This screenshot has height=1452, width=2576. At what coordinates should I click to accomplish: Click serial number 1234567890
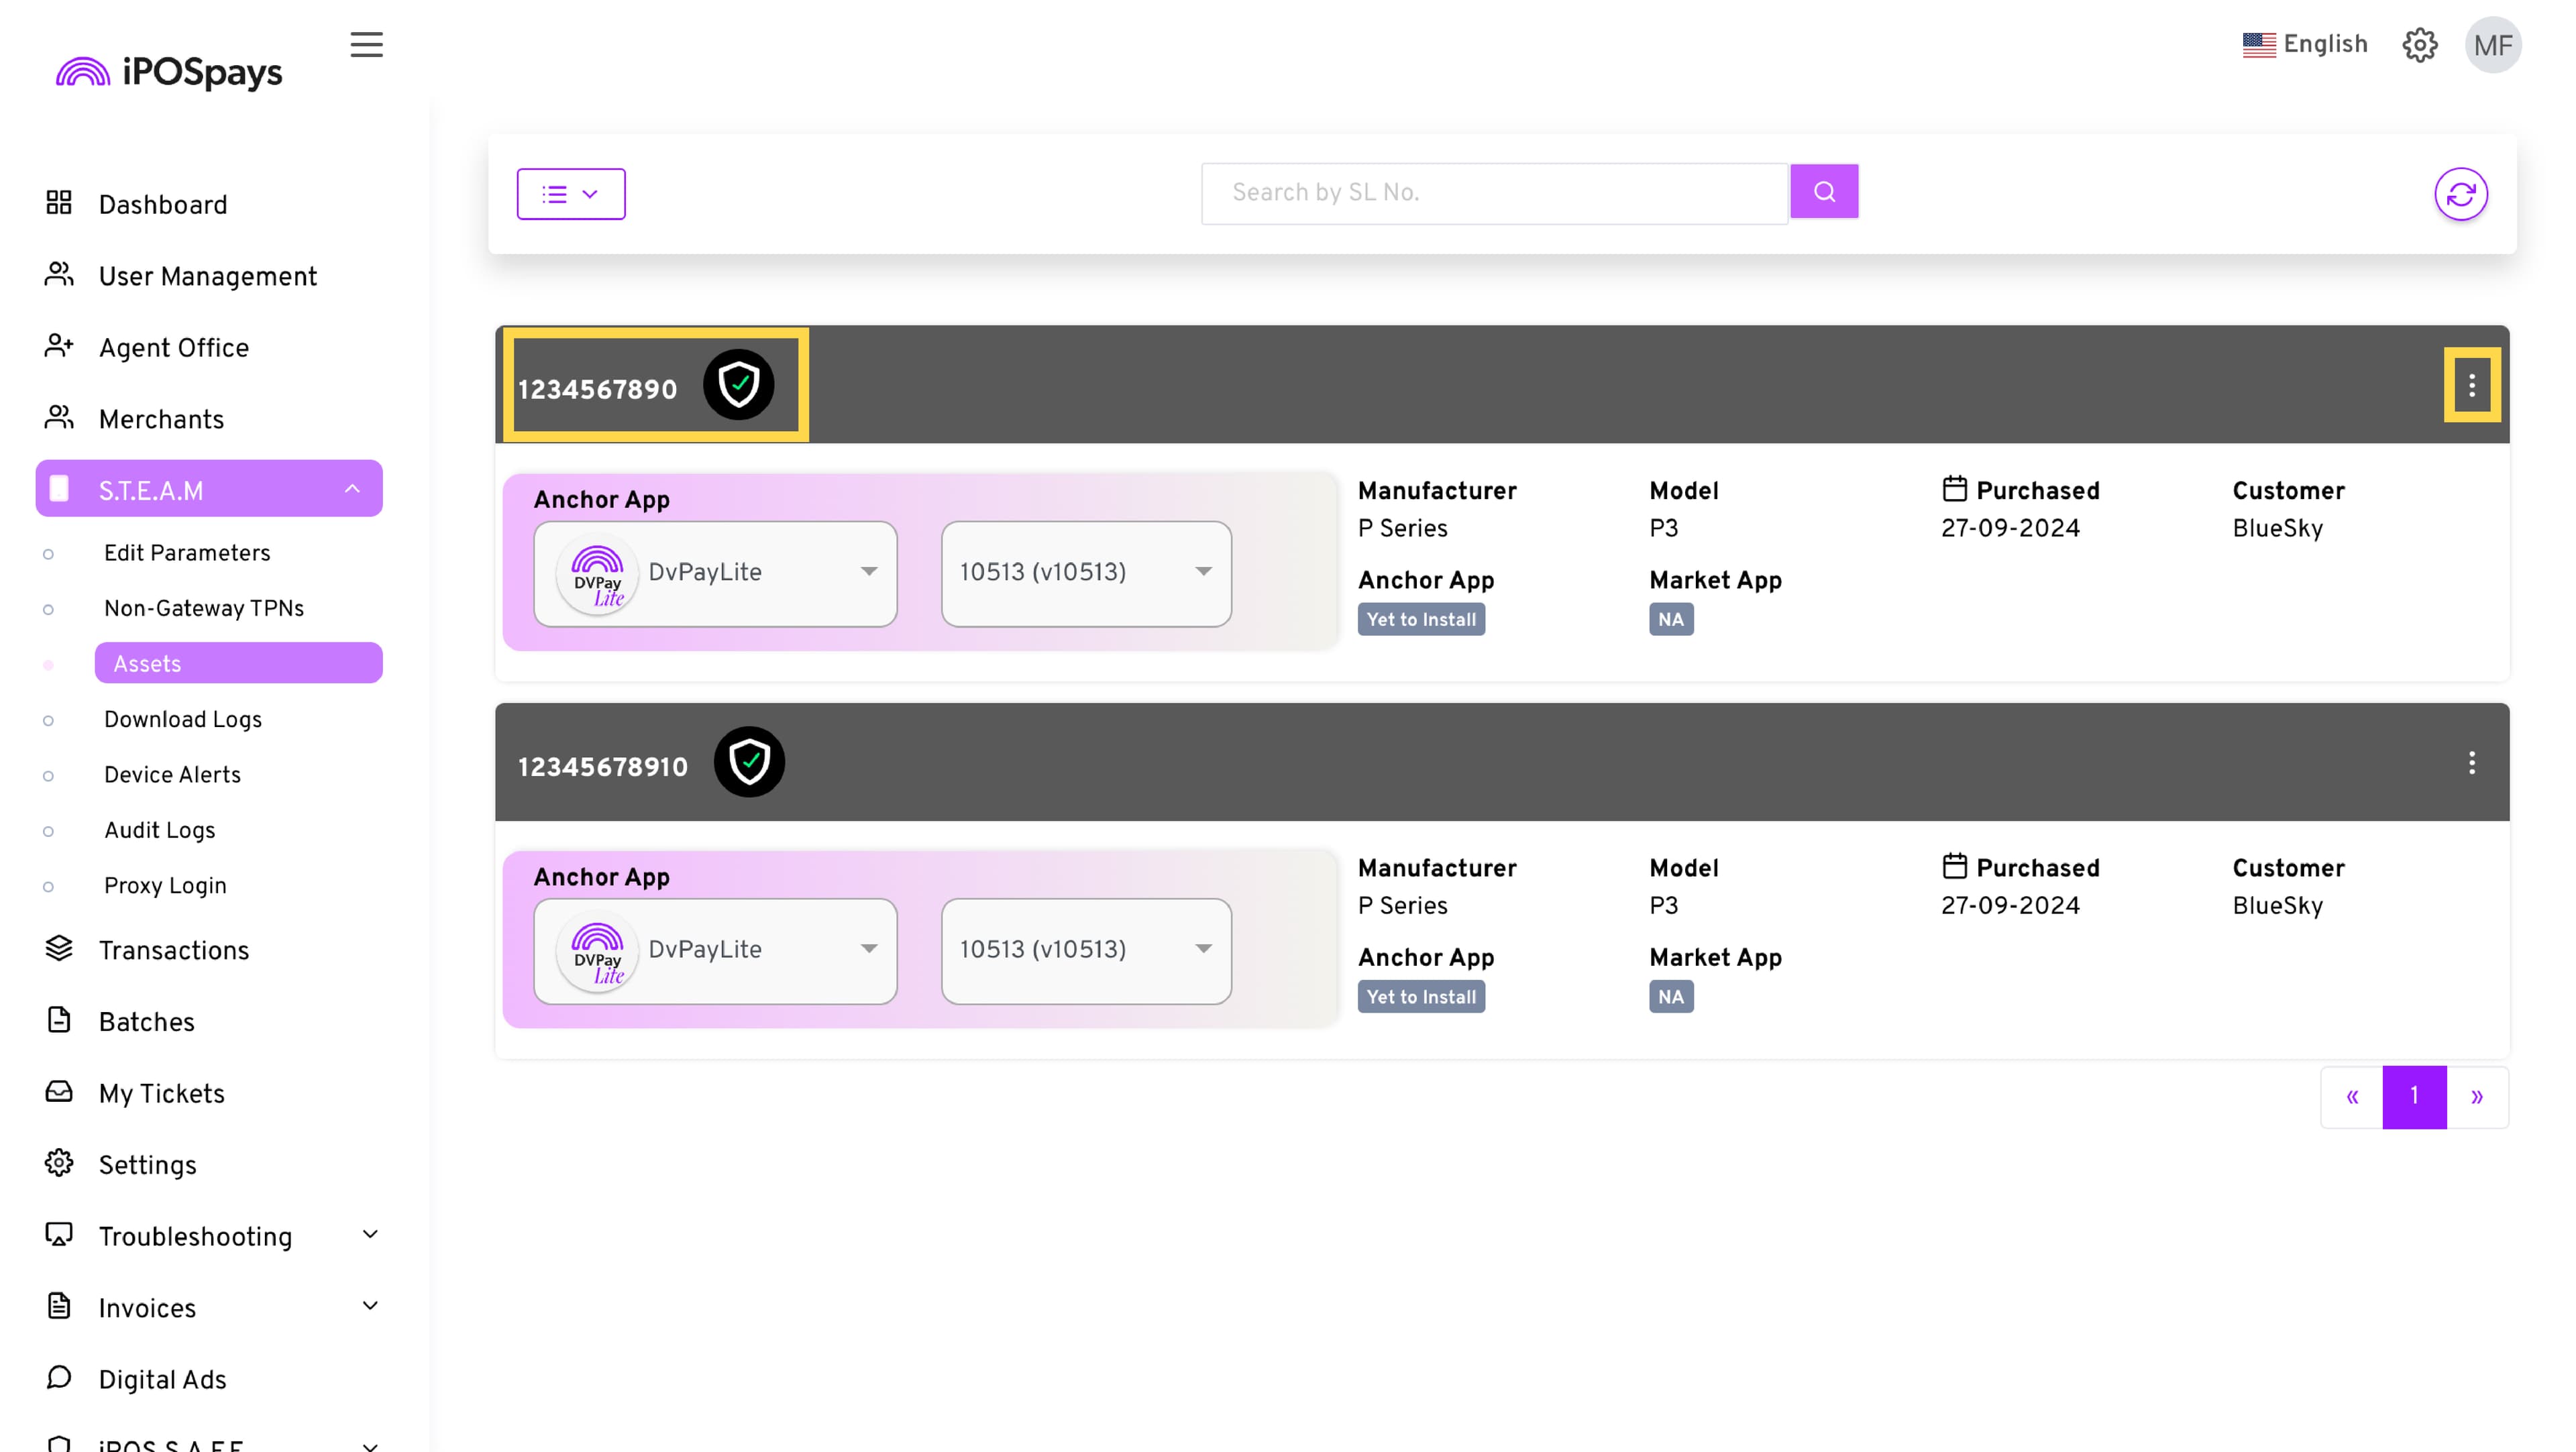point(597,390)
